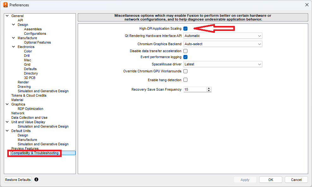Select the Render preferences item
The height and width of the screenshot is (187, 312).
click(x=23, y=82)
